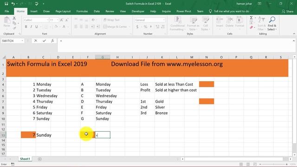The width and height of the screenshot is (297, 167).
Task: Click Find & Select magnifier icon
Action: point(272,19)
